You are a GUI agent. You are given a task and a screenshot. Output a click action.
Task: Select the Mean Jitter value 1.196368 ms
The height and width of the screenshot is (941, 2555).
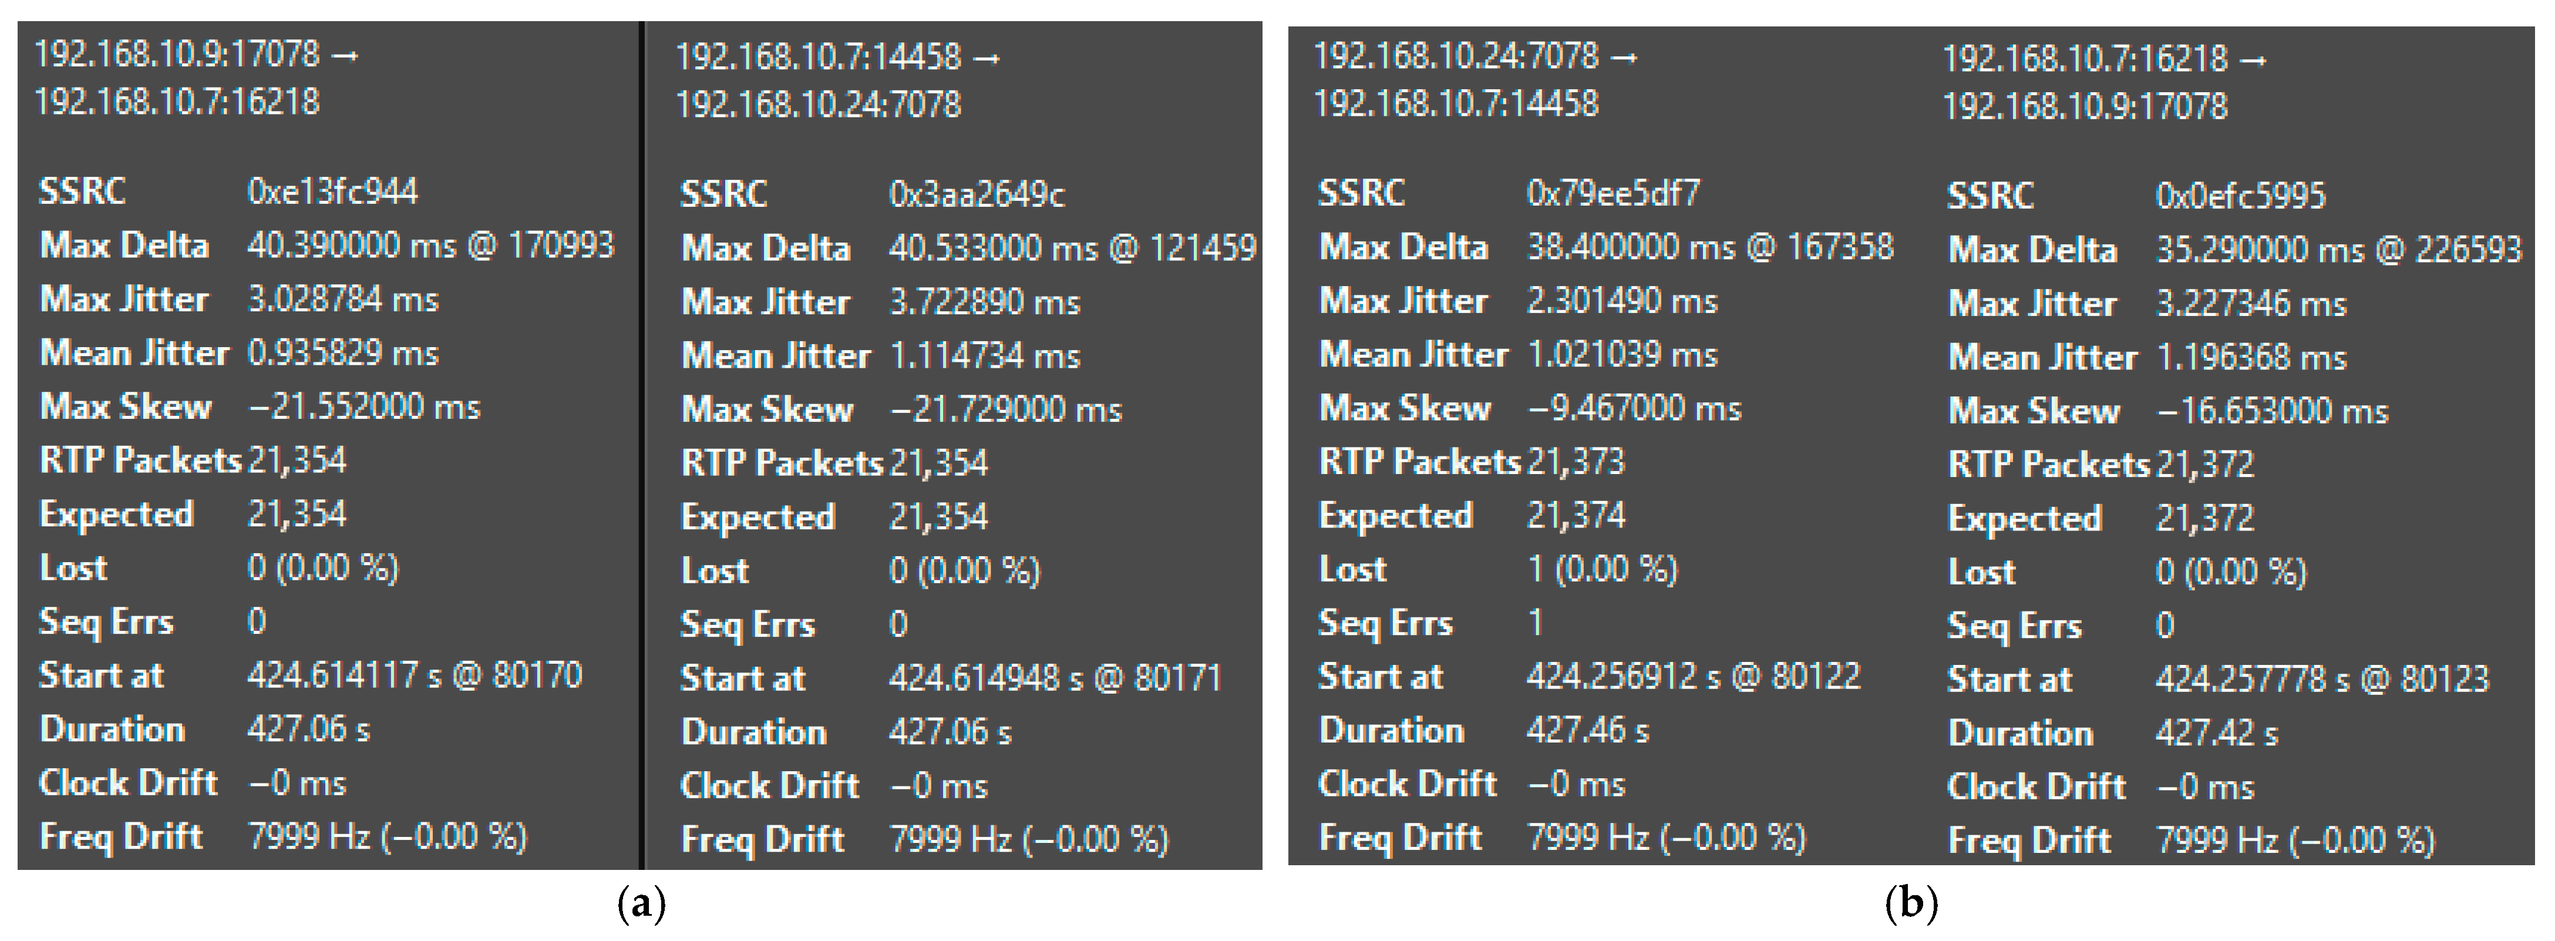click(2250, 357)
